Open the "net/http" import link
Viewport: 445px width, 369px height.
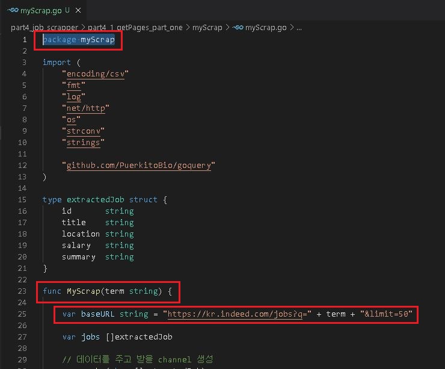tap(86, 108)
